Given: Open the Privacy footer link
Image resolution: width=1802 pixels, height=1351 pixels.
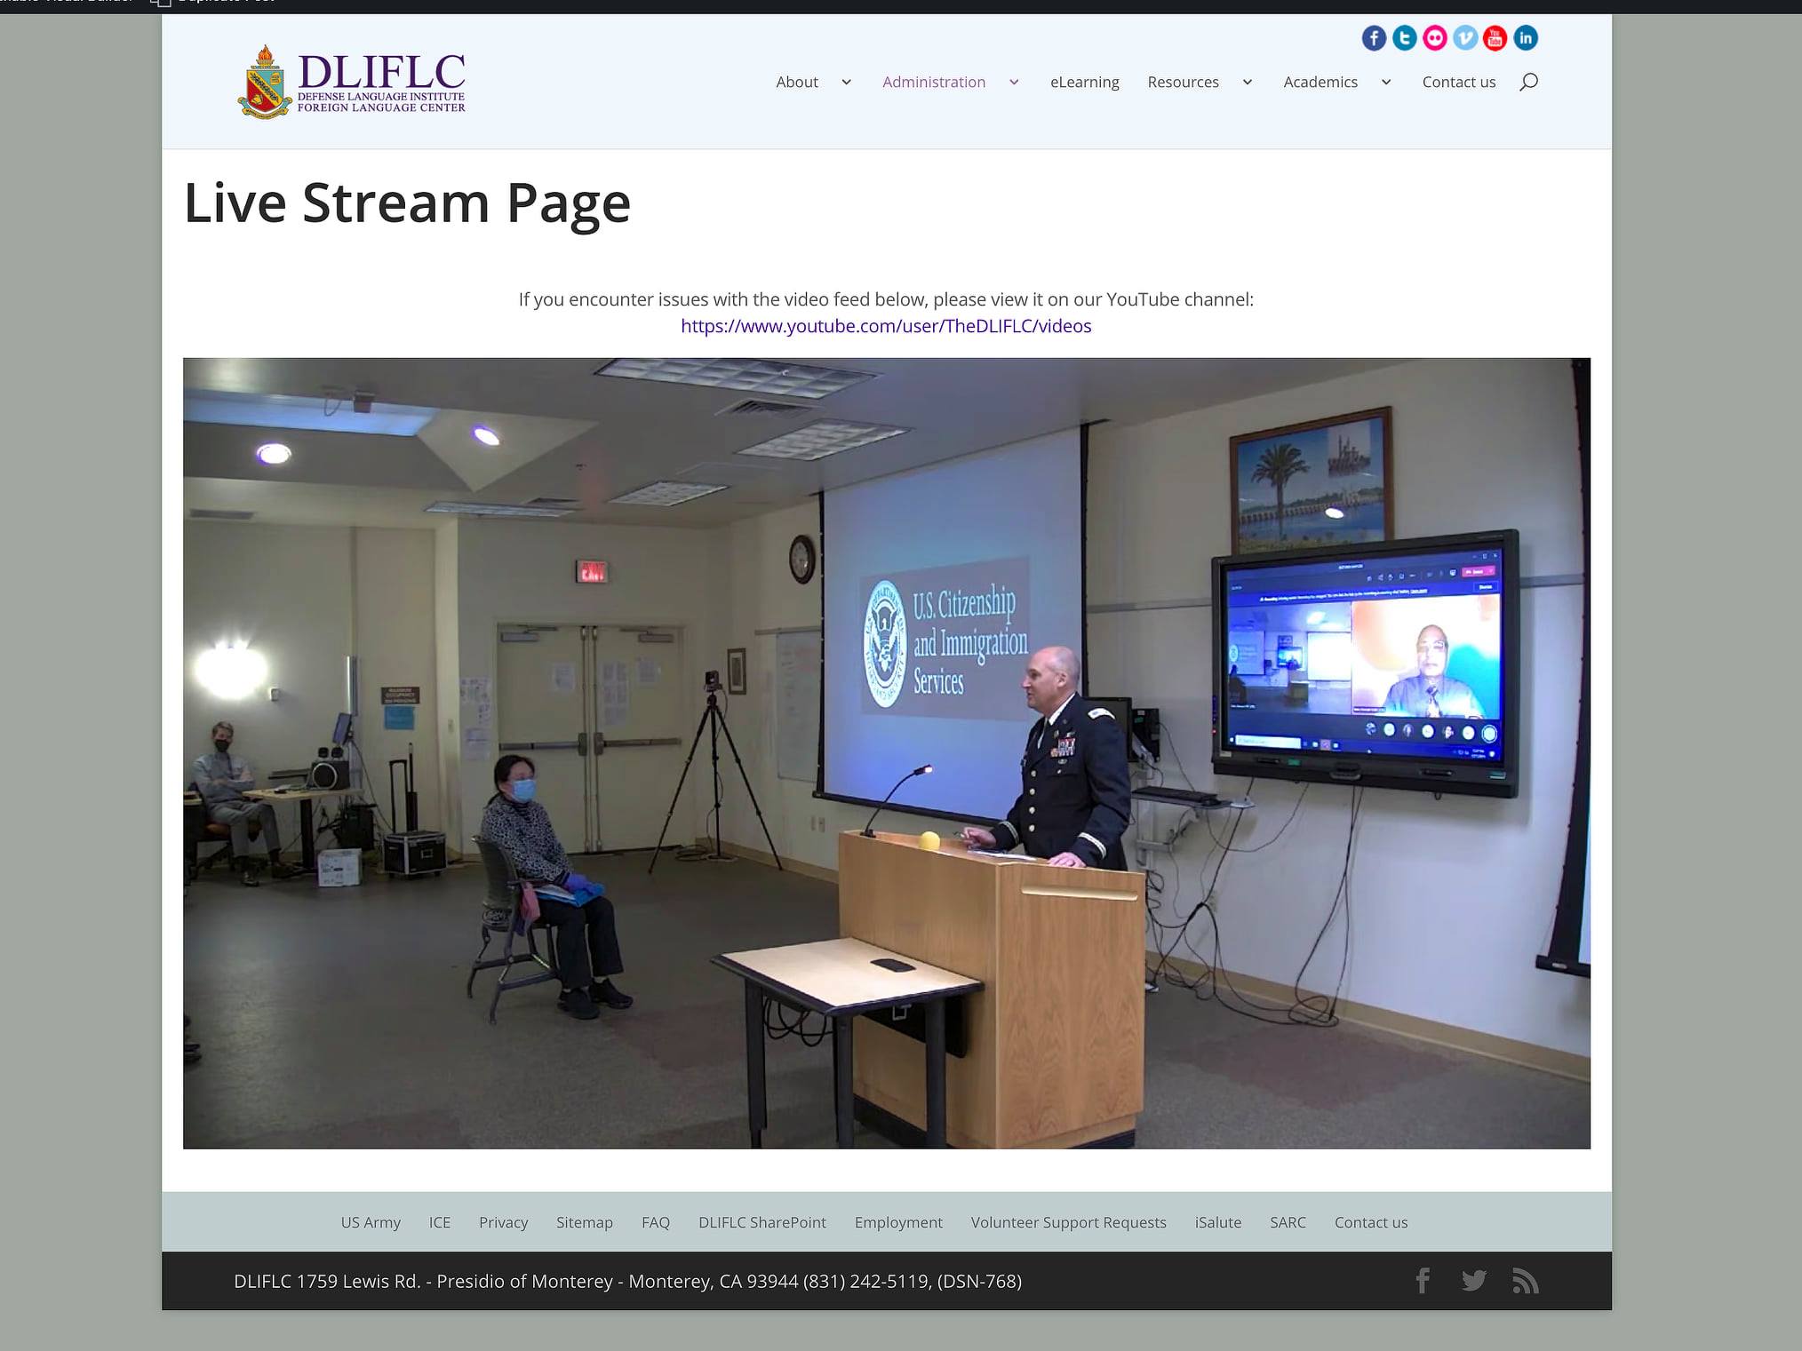Looking at the screenshot, I should tap(503, 1222).
